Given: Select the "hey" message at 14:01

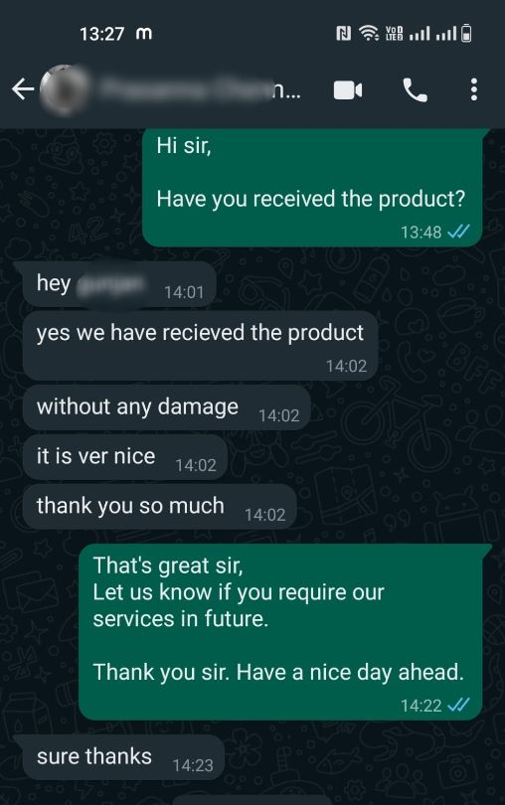Looking at the screenshot, I should 118,284.
